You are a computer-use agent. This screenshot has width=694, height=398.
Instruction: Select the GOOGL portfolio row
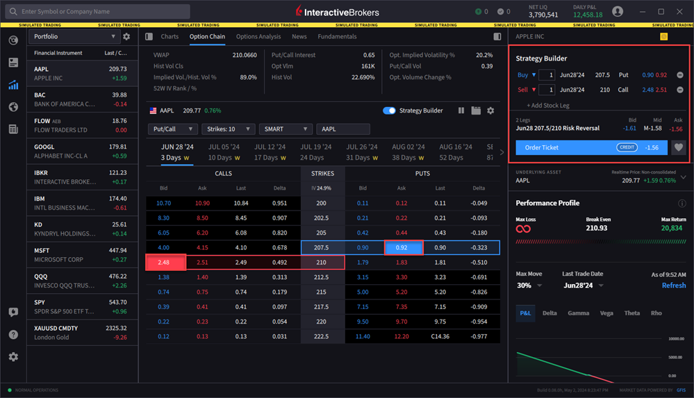pos(83,151)
